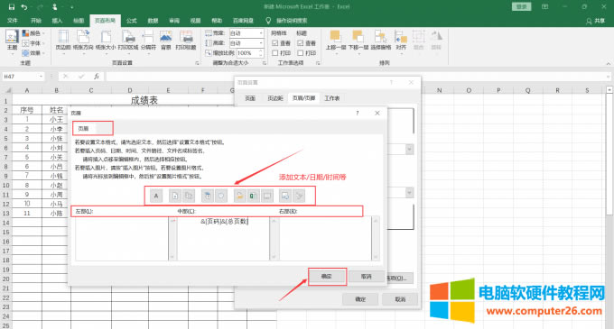Insert picture into the footer
The height and width of the screenshot is (329, 614).
tap(285, 196)
